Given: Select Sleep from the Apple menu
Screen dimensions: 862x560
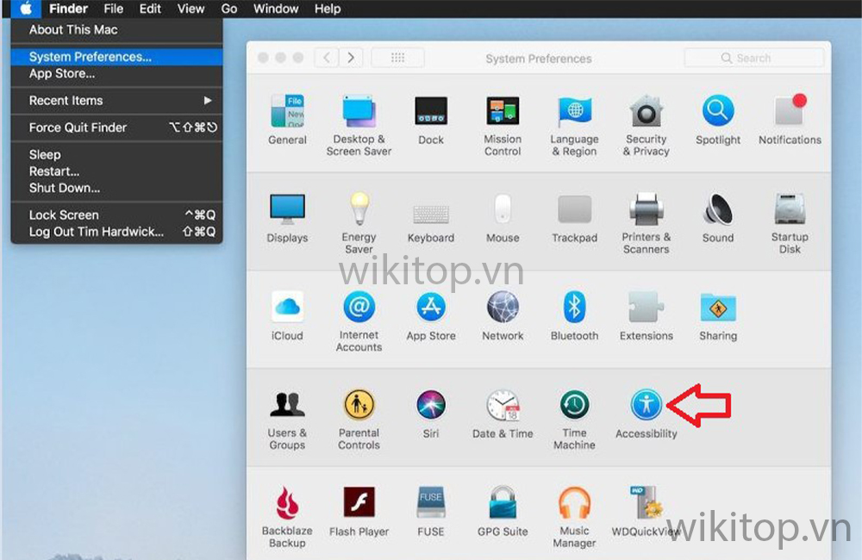Looking at the screenshot, I should pos(116,154).
